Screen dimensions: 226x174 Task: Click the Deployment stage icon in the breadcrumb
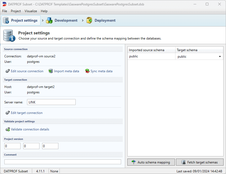coord(89,20)
